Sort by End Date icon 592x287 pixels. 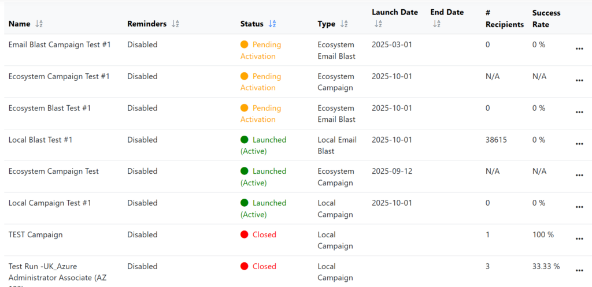pyautogui.click(x=436, y=24)
